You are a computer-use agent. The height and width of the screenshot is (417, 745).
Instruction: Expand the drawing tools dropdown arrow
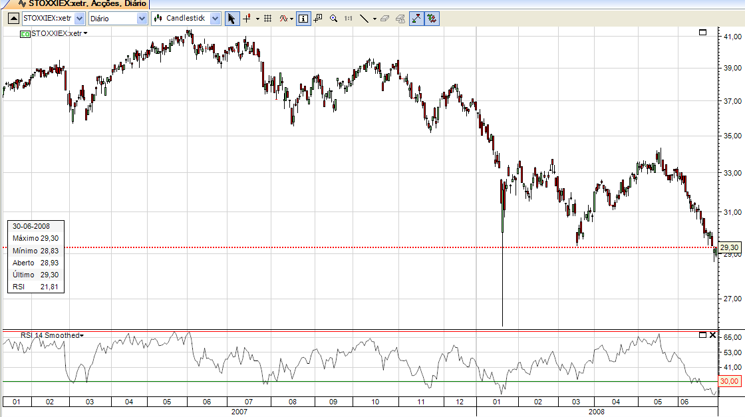374,19
